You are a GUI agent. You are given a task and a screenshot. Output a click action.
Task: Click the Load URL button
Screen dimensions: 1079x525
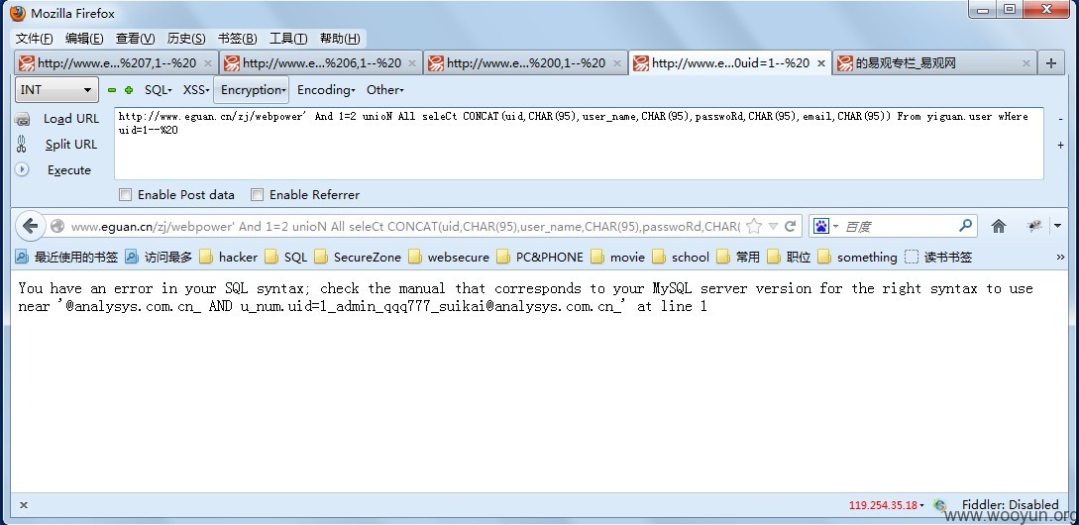tap(71, 119)
